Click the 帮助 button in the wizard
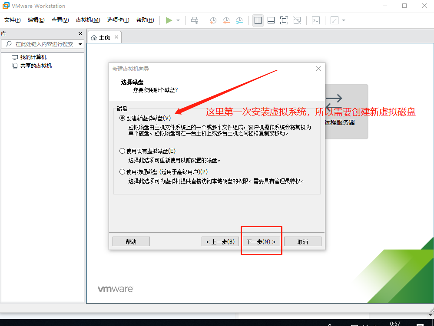The width and height of the screenshot is (434, 326). [131, 242]
